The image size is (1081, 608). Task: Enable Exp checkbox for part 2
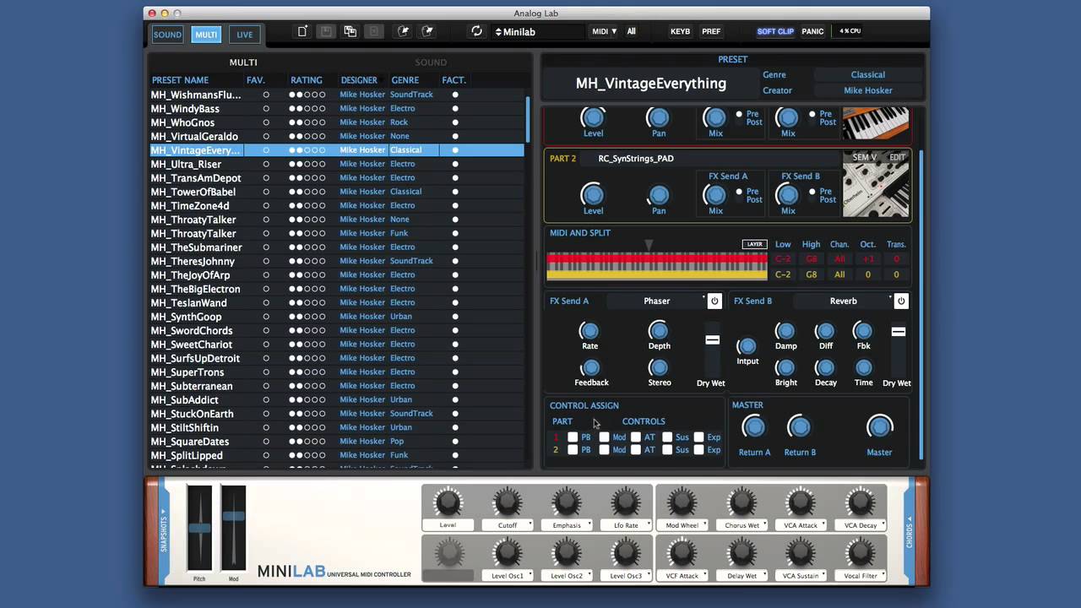coord(698,449)
